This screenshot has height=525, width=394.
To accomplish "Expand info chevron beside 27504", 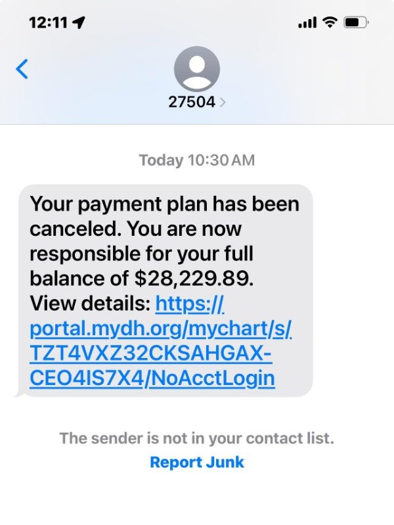I will pos(222,102).
